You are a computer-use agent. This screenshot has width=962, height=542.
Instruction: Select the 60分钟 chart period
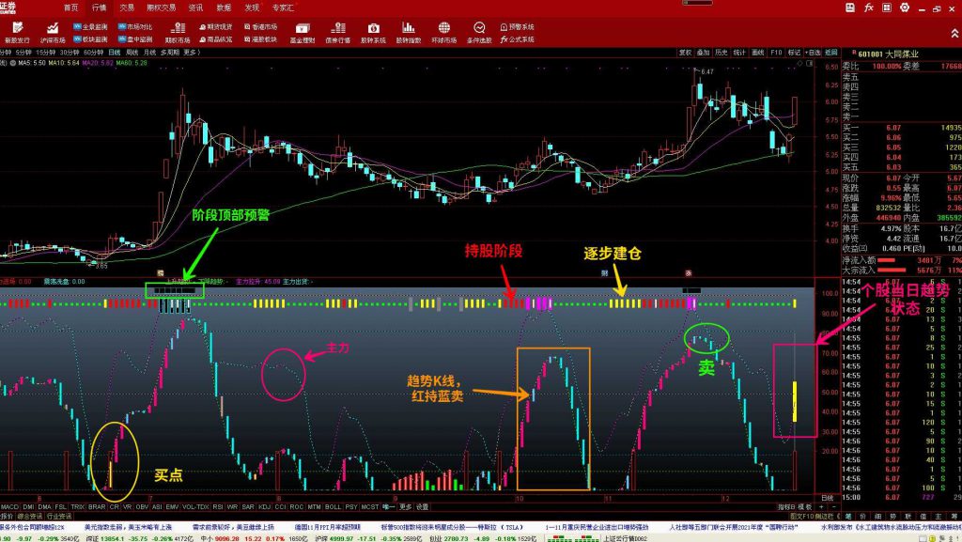point(94,53)
